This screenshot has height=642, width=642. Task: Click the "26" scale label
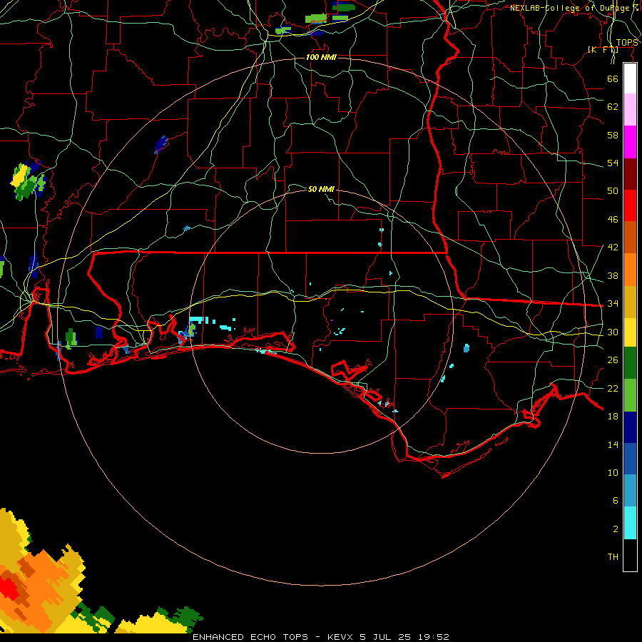613,360
